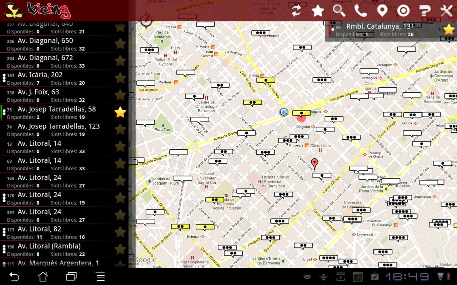Select station 69 Av. Litoral, 14
Image resolution: width=457 pixels, height=285 pixels.
(x=64, y=164)
